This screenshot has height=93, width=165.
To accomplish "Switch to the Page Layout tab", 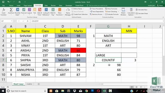I will 28,5.
